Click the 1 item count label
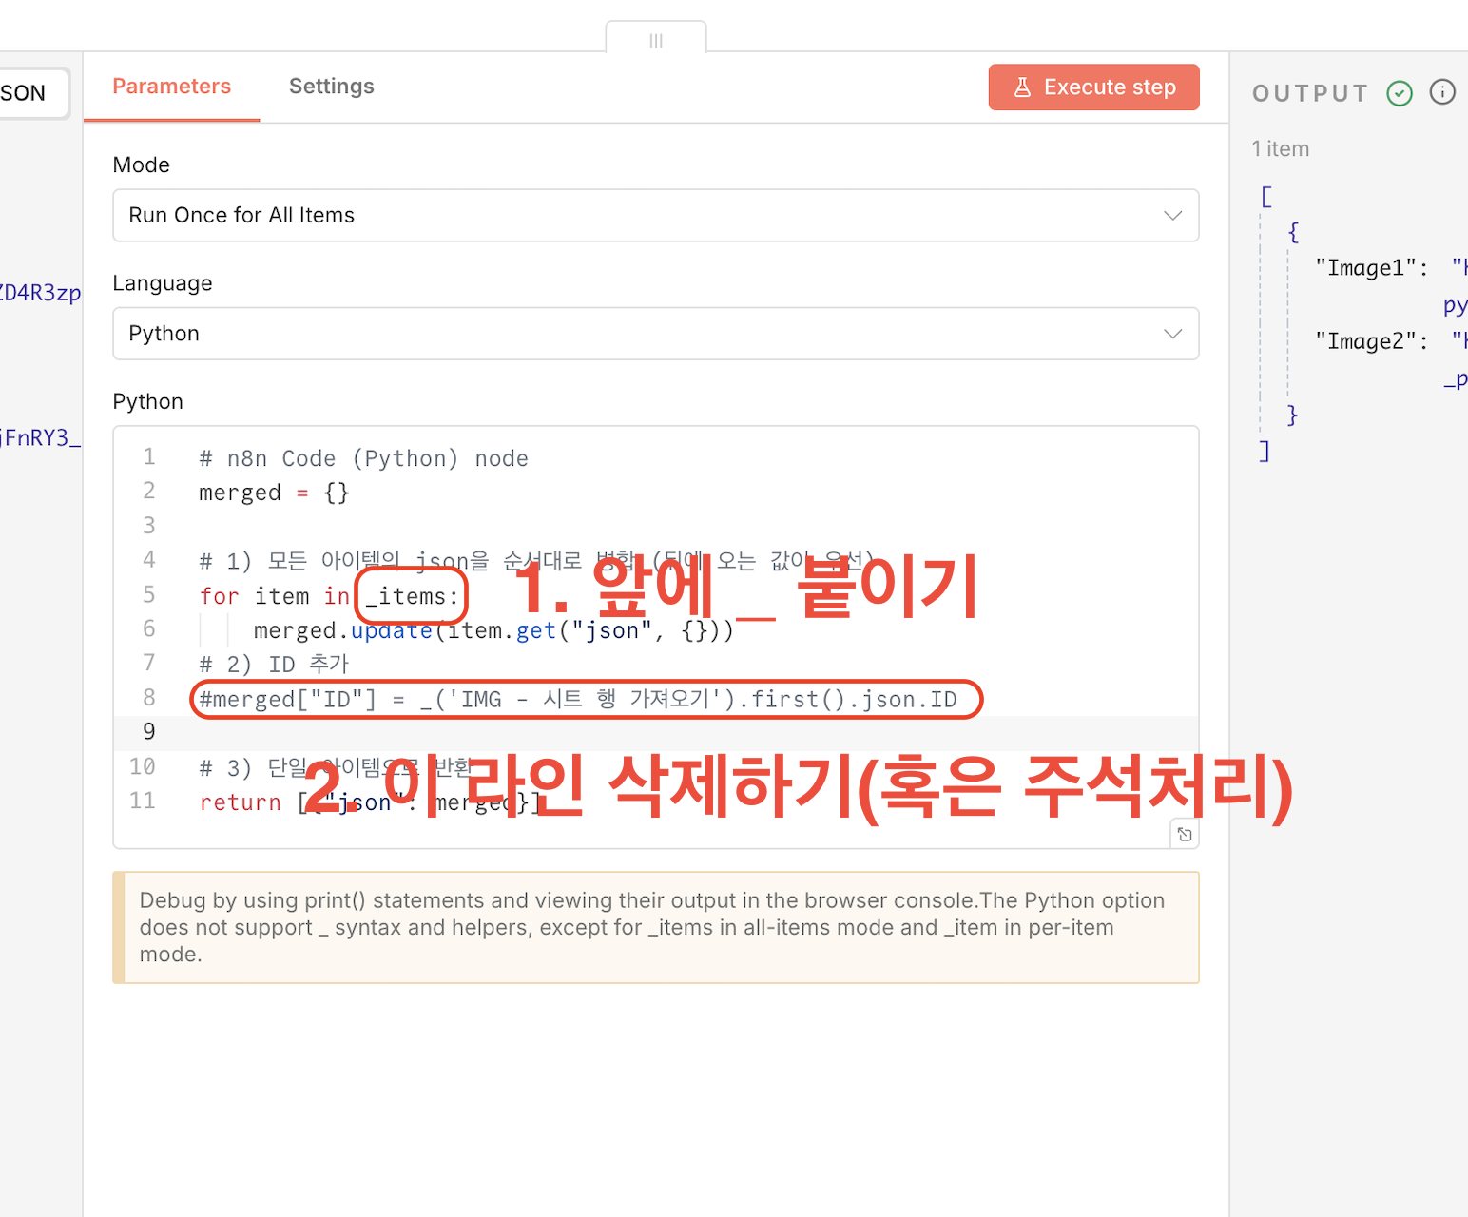This screenshot has height=1217, width=1468. (x=1281, y=149)
